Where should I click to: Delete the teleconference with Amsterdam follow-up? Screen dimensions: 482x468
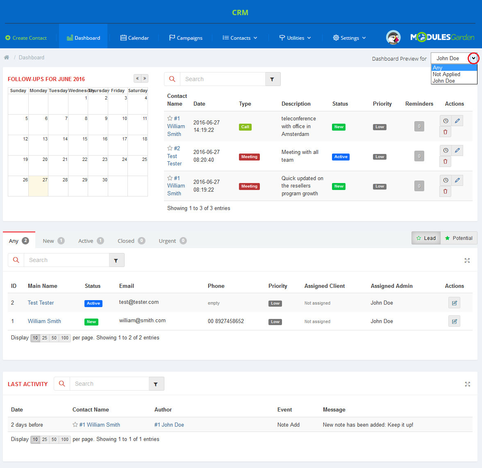coord(446,132)
